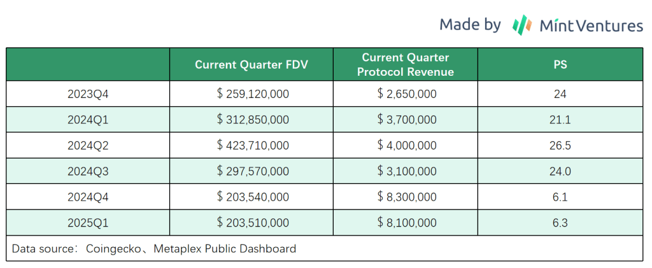The width and height of the screenshot is (652, 268).
Task: Click the PS column header
Action: coord(560,64)
